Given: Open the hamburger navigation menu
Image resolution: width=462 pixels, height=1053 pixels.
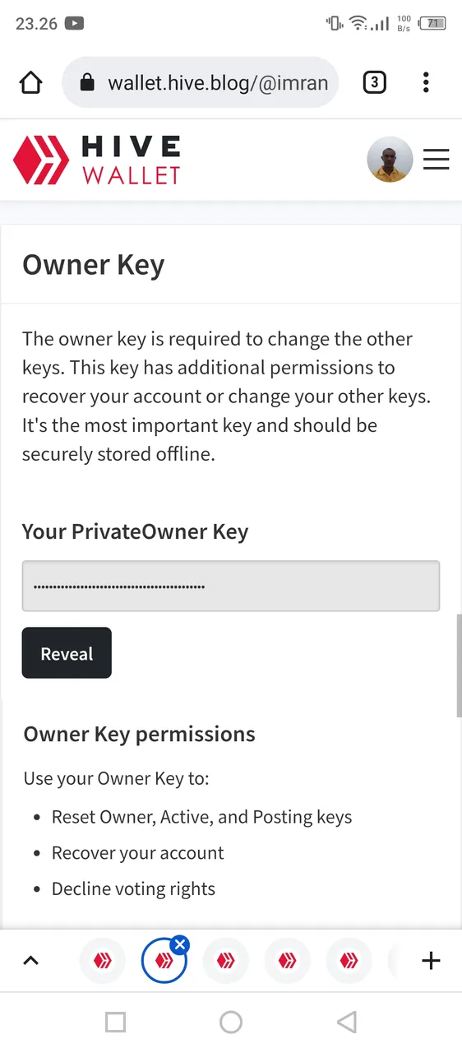Looking at the screenshot, I should point(437,160).
